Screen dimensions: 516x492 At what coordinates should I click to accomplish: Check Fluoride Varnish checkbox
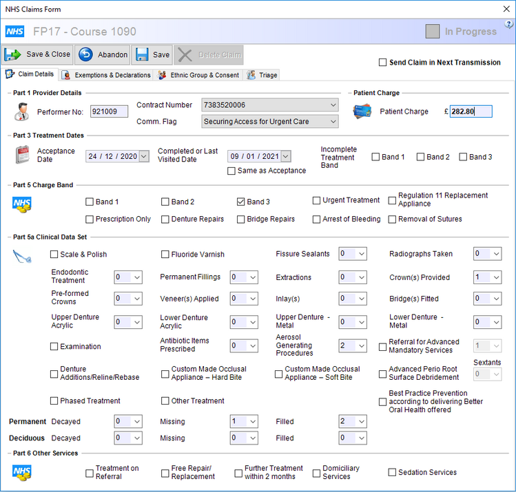165,255
